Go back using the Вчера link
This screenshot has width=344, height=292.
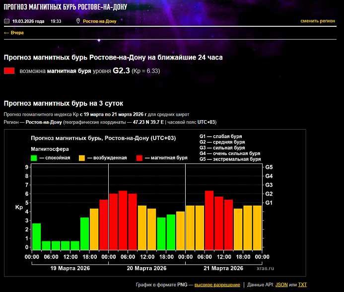(13, 33)
